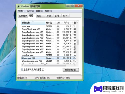Select SogouExplorer.exe using 6,544 K memory

point(48,41)
